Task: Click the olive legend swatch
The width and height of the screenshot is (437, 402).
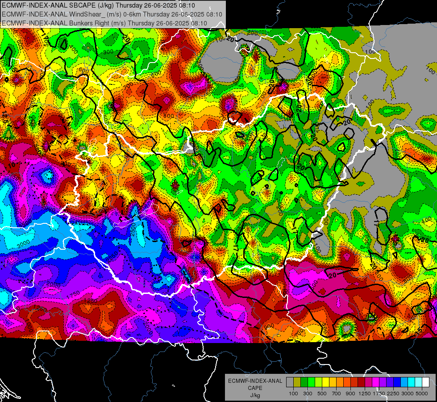Action: point(297,382)
